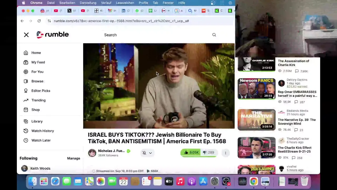Screen dimensions: 337x190
Task: Switch to the X browser tab
Action: pyautogui.click(x=71, y=11)
